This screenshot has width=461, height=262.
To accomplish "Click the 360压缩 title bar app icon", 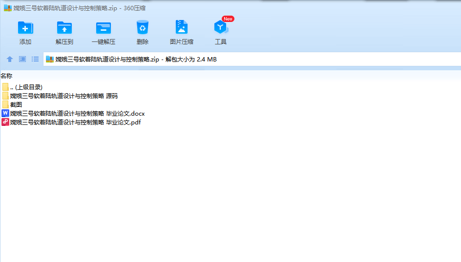I will (x=8, y=8).
